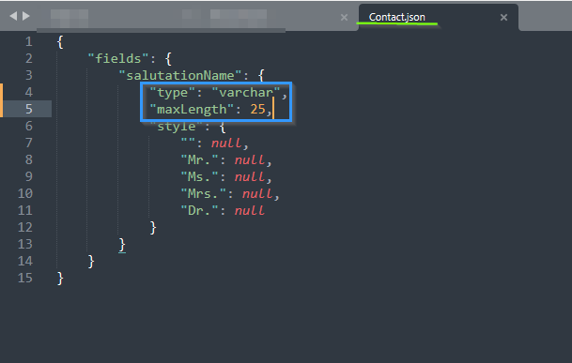Click null value on the "Ms." line
The height and width of the screenshot is (363, 572).
[250, 176]
